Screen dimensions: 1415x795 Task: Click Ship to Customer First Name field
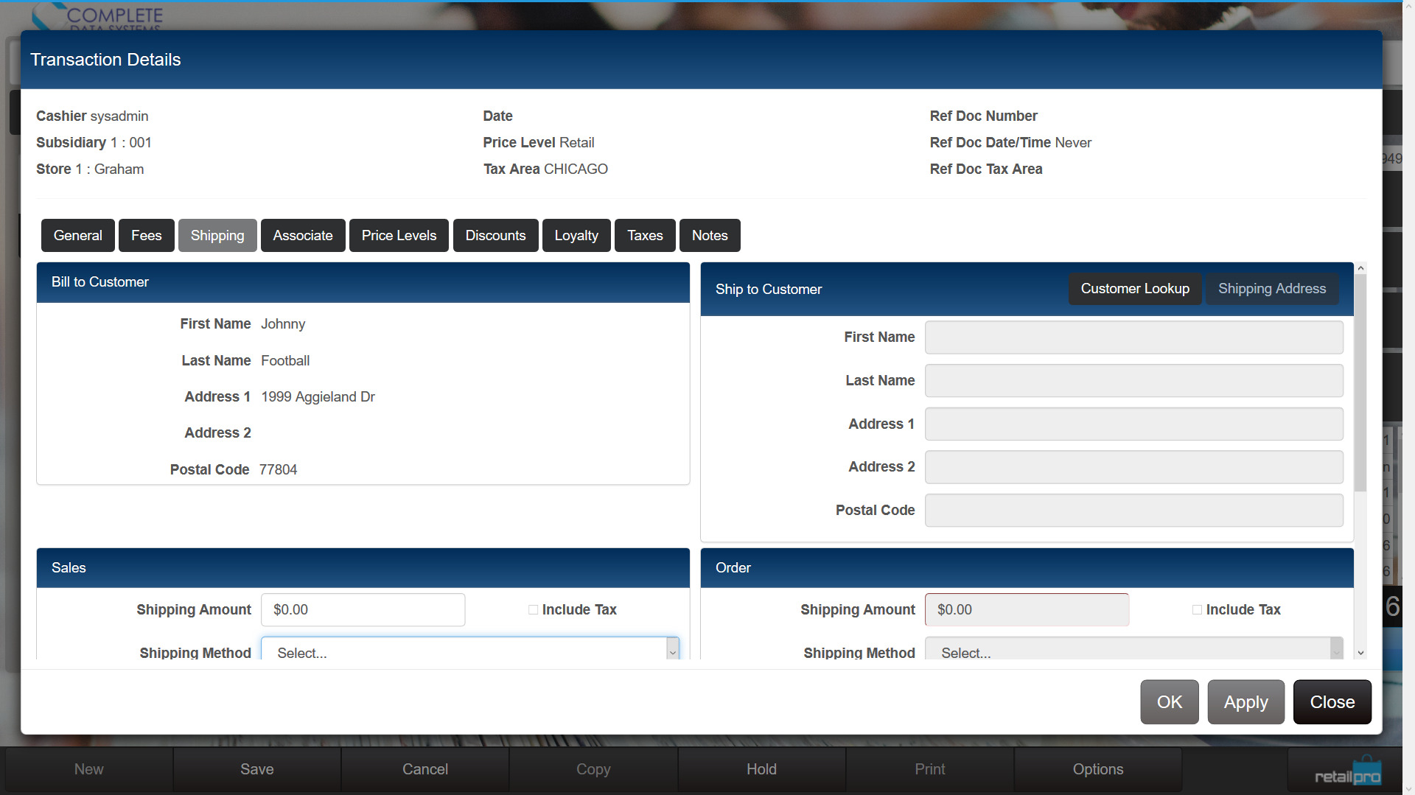pyautogui.click(x=1133, y=337)
